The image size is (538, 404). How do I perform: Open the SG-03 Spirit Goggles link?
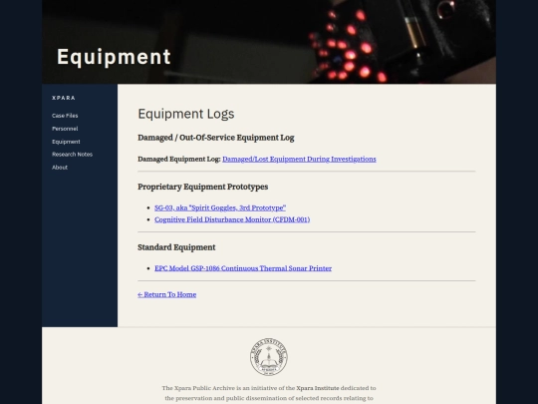[220, 207]
